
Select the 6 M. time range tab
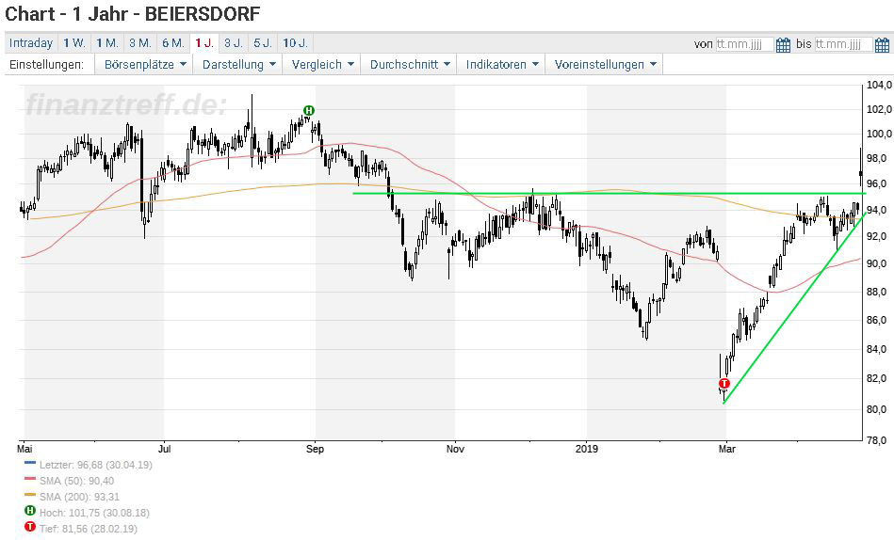(x=173, y=43)
